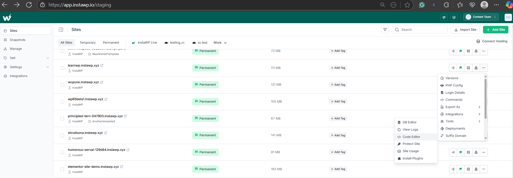Open the Content Team switcher dropdown
The height and width of the screenshot is (178, 513).
coord(481,17)
